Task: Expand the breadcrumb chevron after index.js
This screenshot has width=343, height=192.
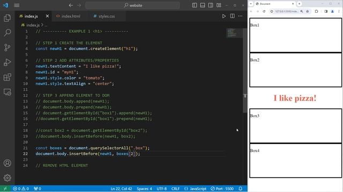Action: coord(42,25)
